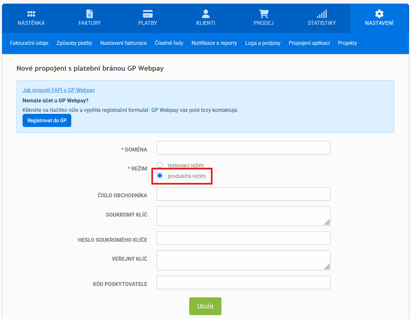Viewport: 411px width, 319px height.
Task: Select the produkční režim radio button
Action: tap(160, 176)
